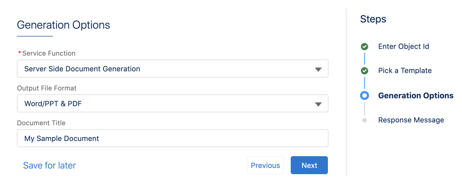Click the Generation Options step label
462x182 pixels.
pyautogui.click(x=416, y=95)
